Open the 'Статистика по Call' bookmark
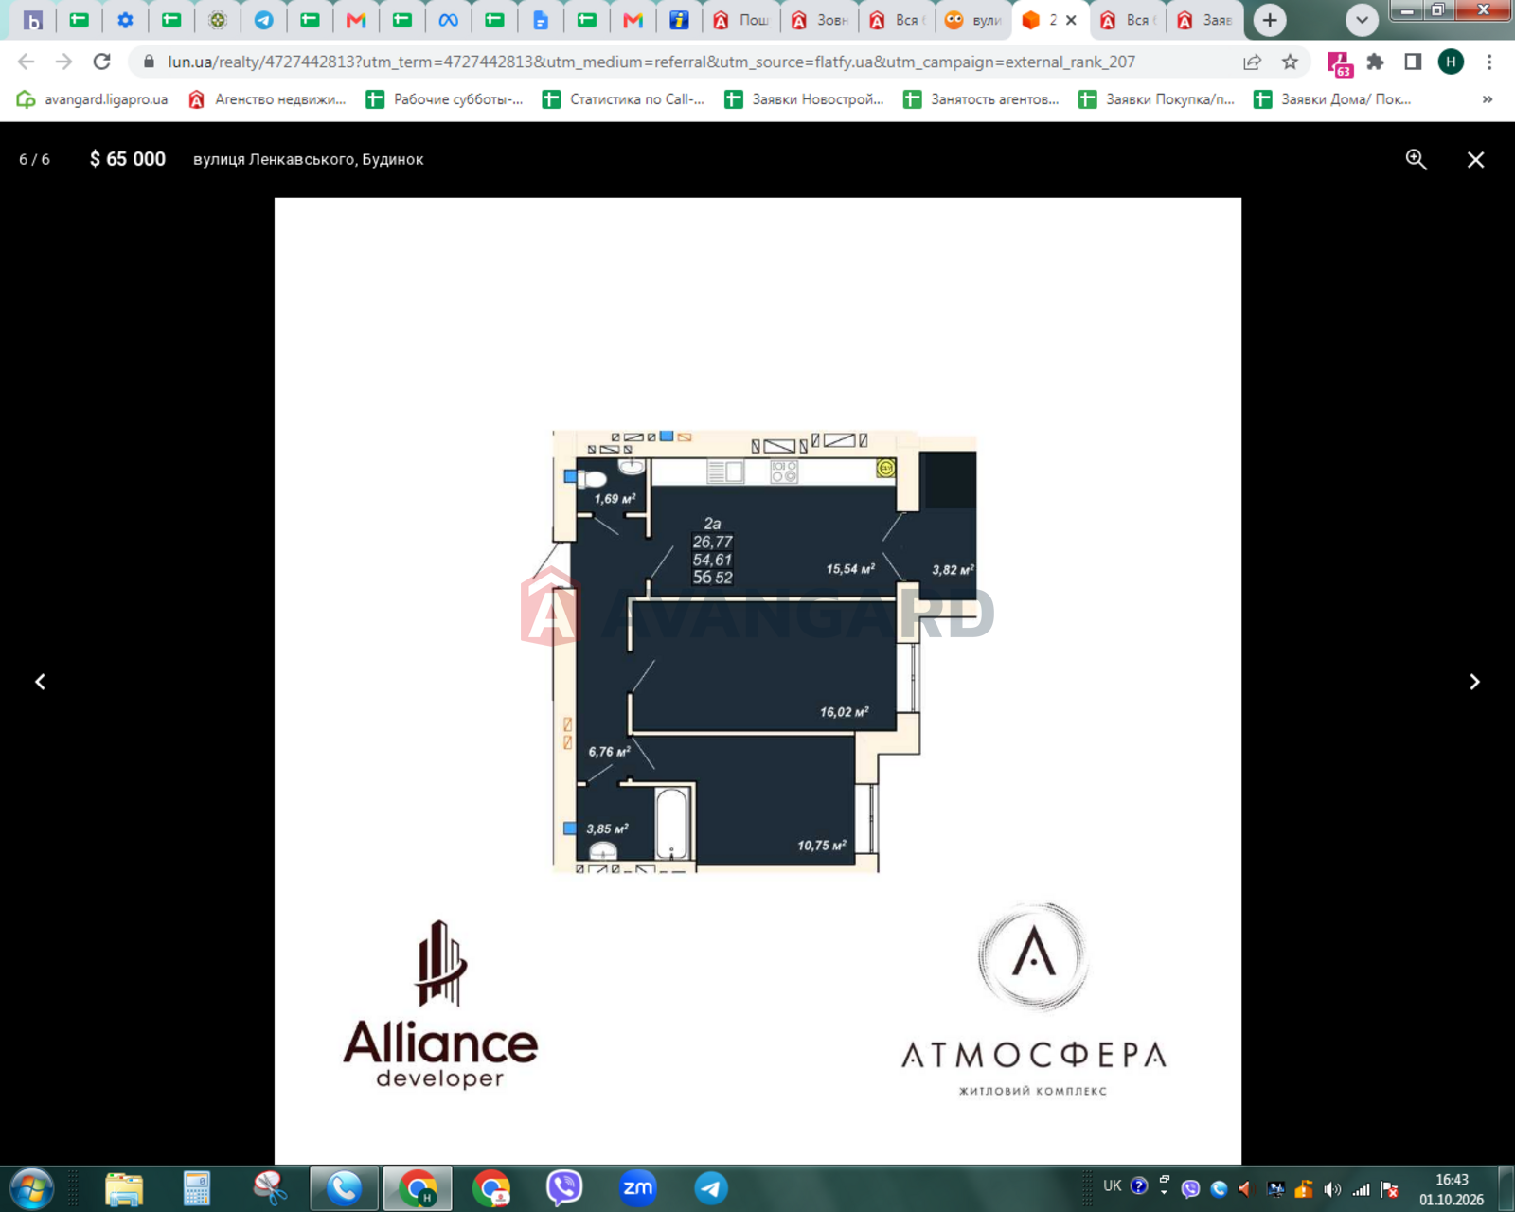This screenshot has width=1515, height=1212. tap(624, 99)
